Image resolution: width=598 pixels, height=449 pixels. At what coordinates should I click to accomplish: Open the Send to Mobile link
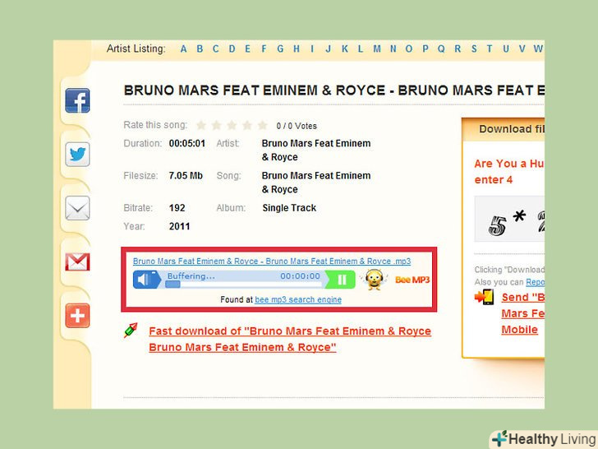[x=522, y=313]
